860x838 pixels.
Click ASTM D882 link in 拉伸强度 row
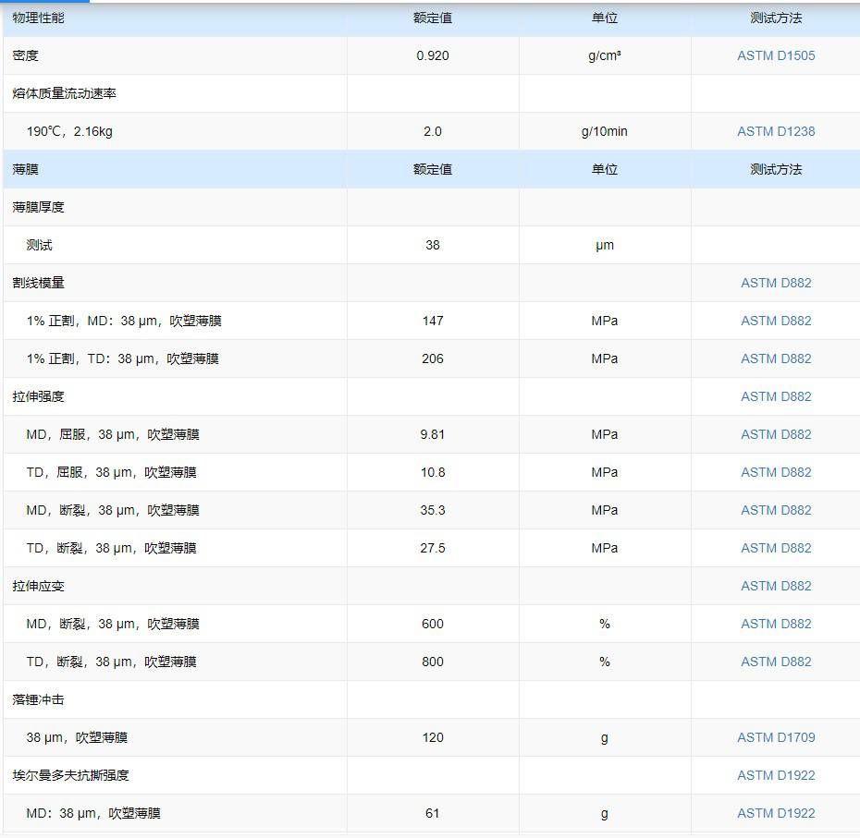tap(776, 396)
